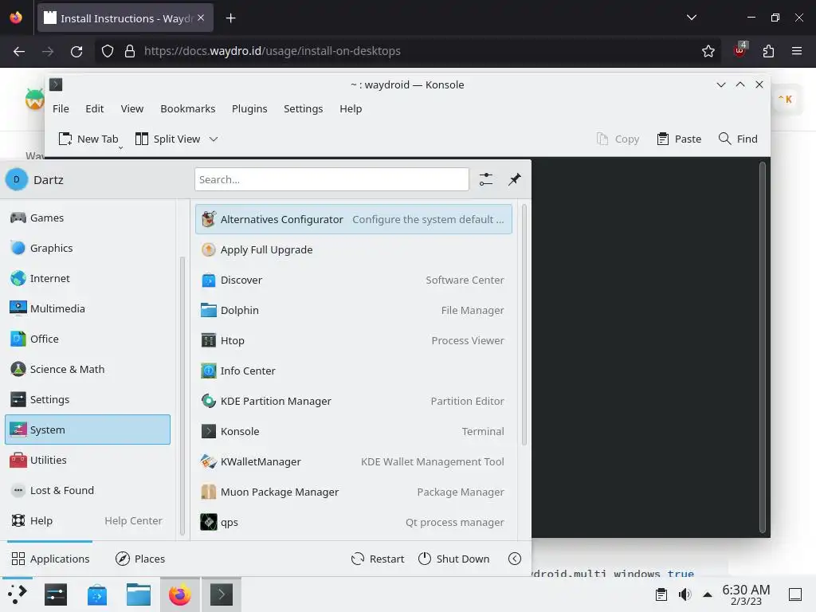Click Find in Konsole toolbar

[x=737, y=139]
